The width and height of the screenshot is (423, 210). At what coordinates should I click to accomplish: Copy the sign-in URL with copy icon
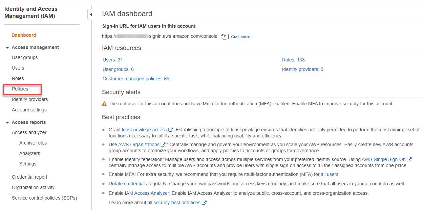[x=223, y=37]
